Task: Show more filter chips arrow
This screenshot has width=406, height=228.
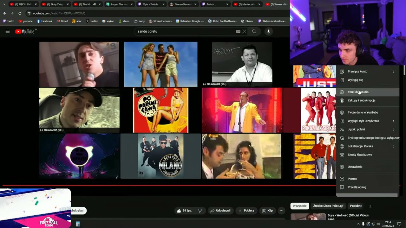Action: (x=370, y=206)
